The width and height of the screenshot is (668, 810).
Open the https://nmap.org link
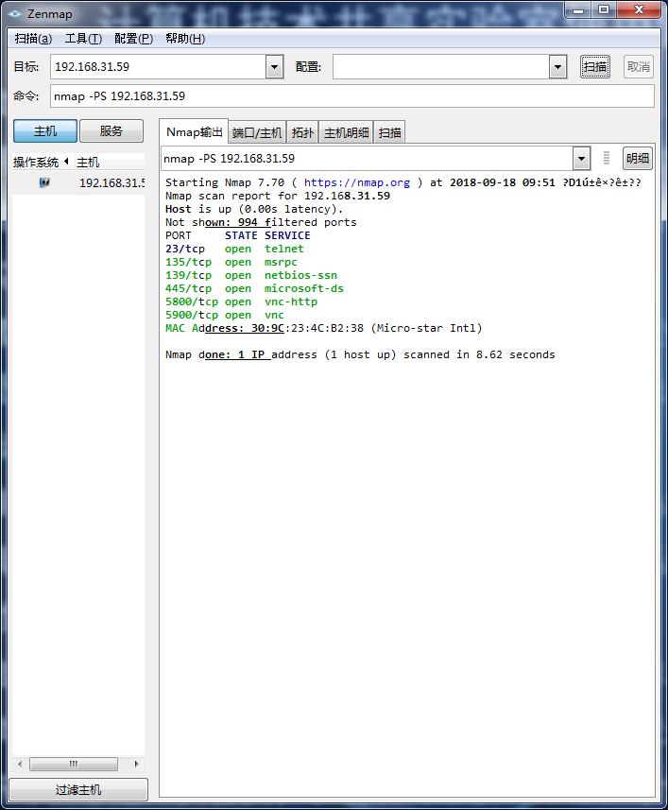(357, 182)
